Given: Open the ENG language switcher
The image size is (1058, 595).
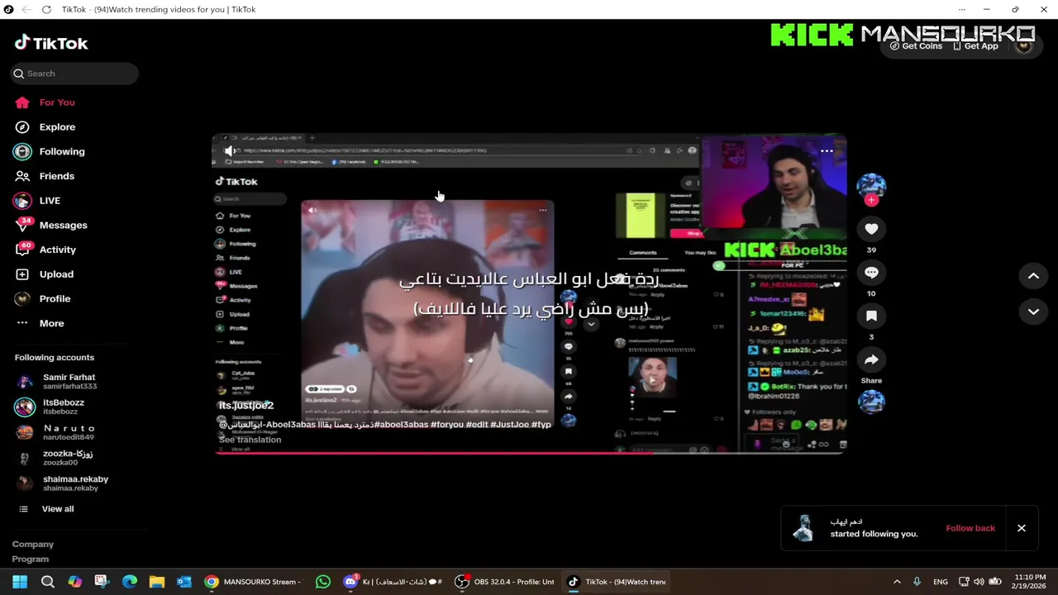Looking at the screenshot, I should [x=941, y=582].
